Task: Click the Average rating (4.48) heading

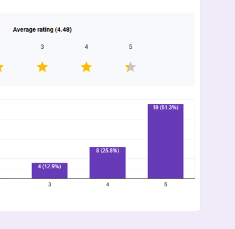Action: [x=42, y=29]
